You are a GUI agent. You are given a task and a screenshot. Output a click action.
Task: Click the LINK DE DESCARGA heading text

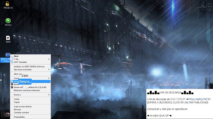click(170, 93)
